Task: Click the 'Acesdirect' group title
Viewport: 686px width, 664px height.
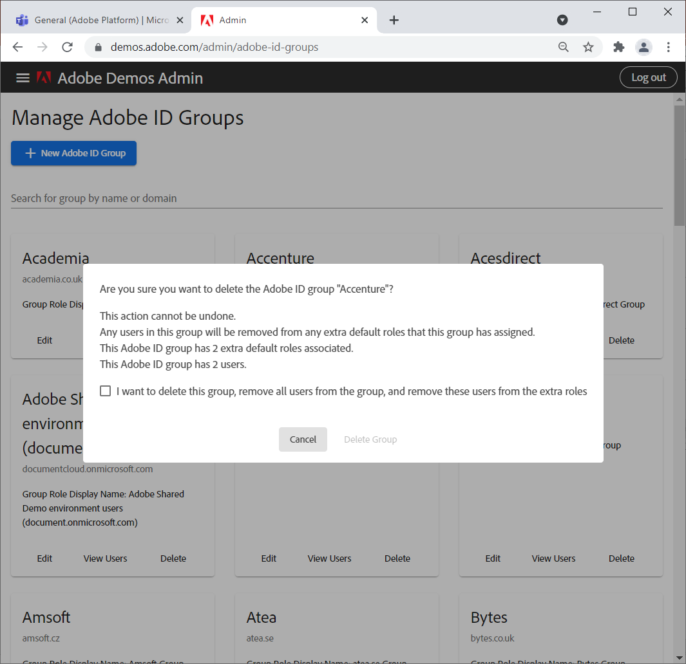Action: [x=505, y=257]
